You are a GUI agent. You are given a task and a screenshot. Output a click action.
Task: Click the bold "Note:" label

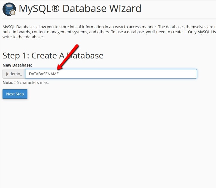click(8, 83)
